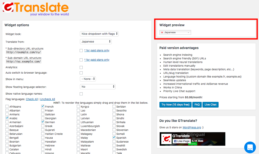Enable Show native language names checkbox
259x154 pixels.
(81, 94)
